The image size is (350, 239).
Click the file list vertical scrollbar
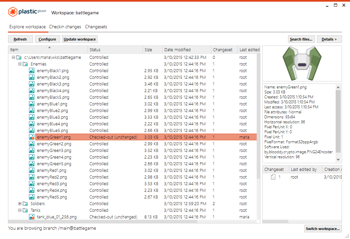pos(258,116)
